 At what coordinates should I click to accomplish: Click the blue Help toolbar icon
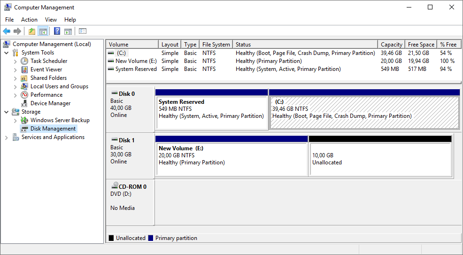pos(57,31)
